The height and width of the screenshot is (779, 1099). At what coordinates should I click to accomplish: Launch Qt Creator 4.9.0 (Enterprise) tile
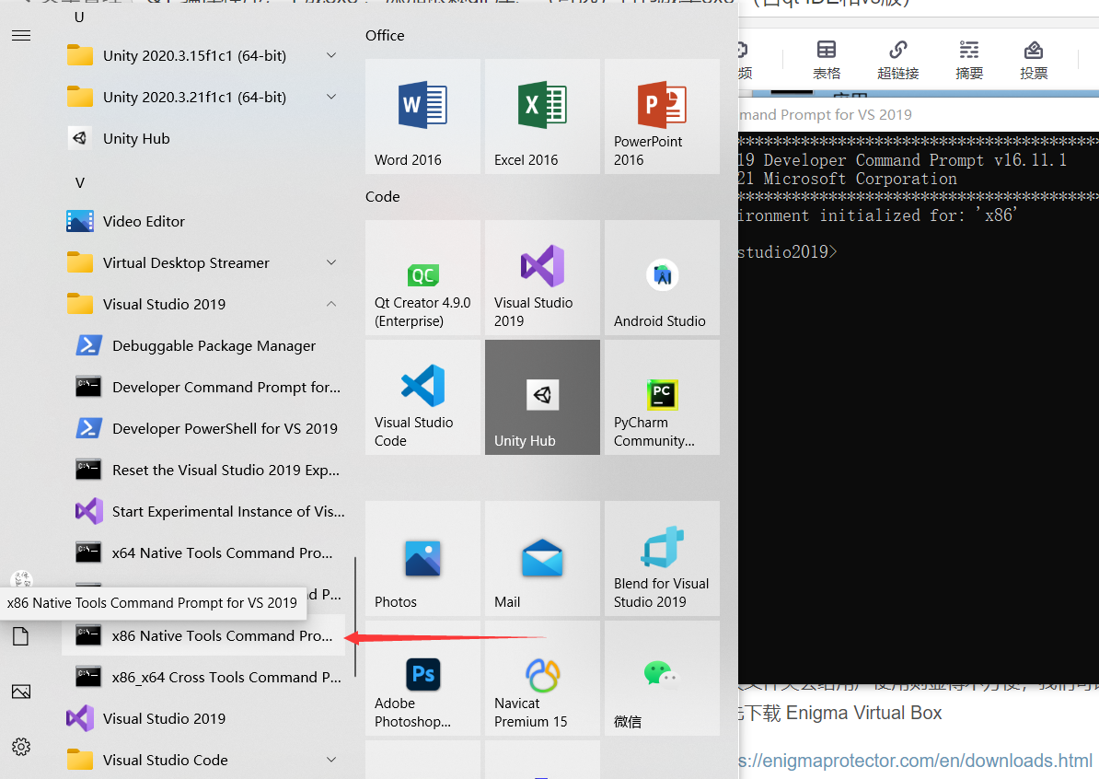pos(422,278)
